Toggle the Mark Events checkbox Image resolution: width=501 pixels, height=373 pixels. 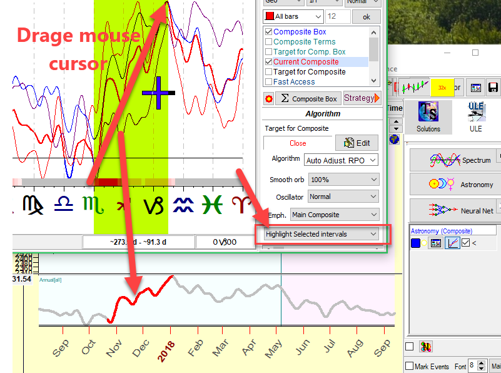point(409,366)
